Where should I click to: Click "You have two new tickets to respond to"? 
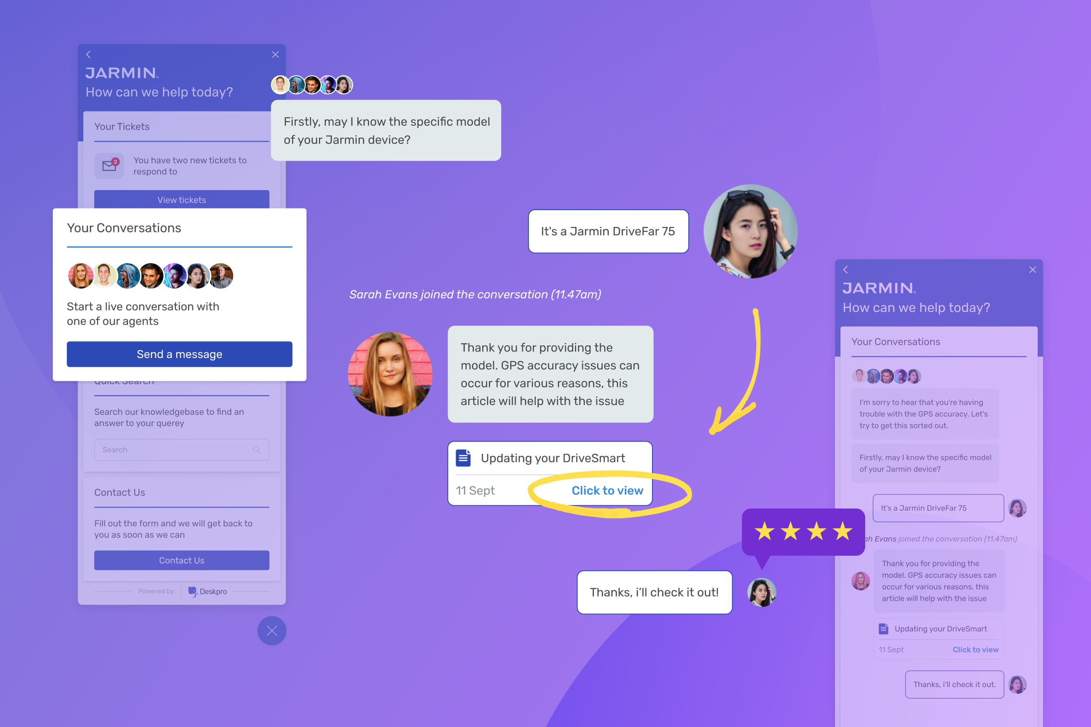tap(190, 166)
